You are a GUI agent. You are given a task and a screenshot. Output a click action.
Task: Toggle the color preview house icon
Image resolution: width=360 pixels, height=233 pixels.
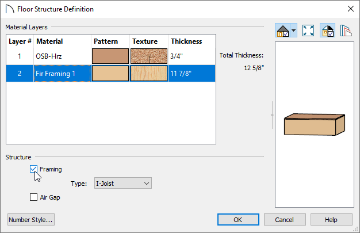pos(328,30)
